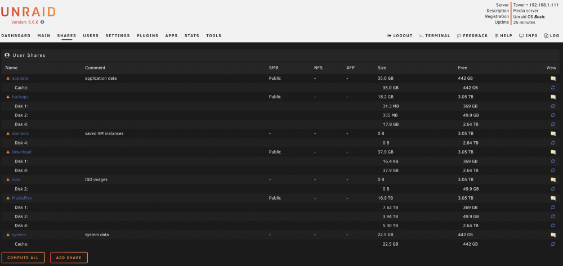563x266 pixels.
Task: Open the MediaPlex share settings link
Action: (x=23, y=198)
